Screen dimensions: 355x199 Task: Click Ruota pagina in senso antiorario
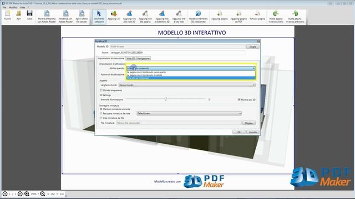tap(295, 17)
